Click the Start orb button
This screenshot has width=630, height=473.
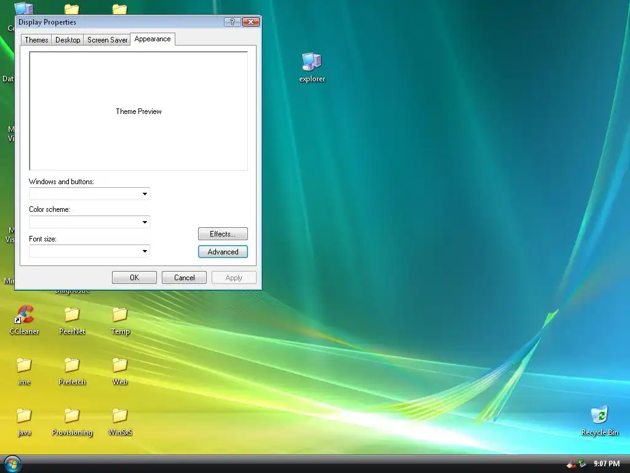point(12,464)
